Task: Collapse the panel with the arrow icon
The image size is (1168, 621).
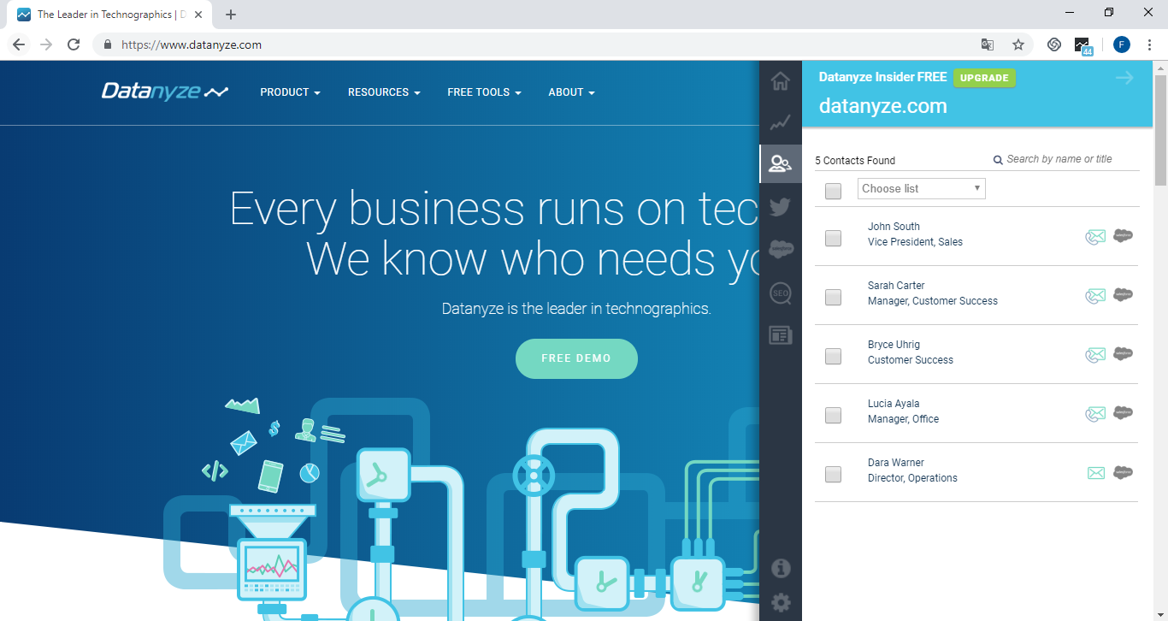Action: [x=1124, y=78]
